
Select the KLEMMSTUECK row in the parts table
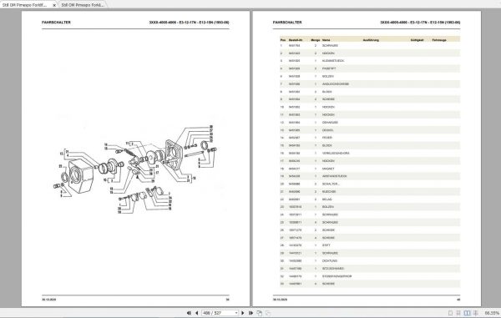tap(370, 61)
